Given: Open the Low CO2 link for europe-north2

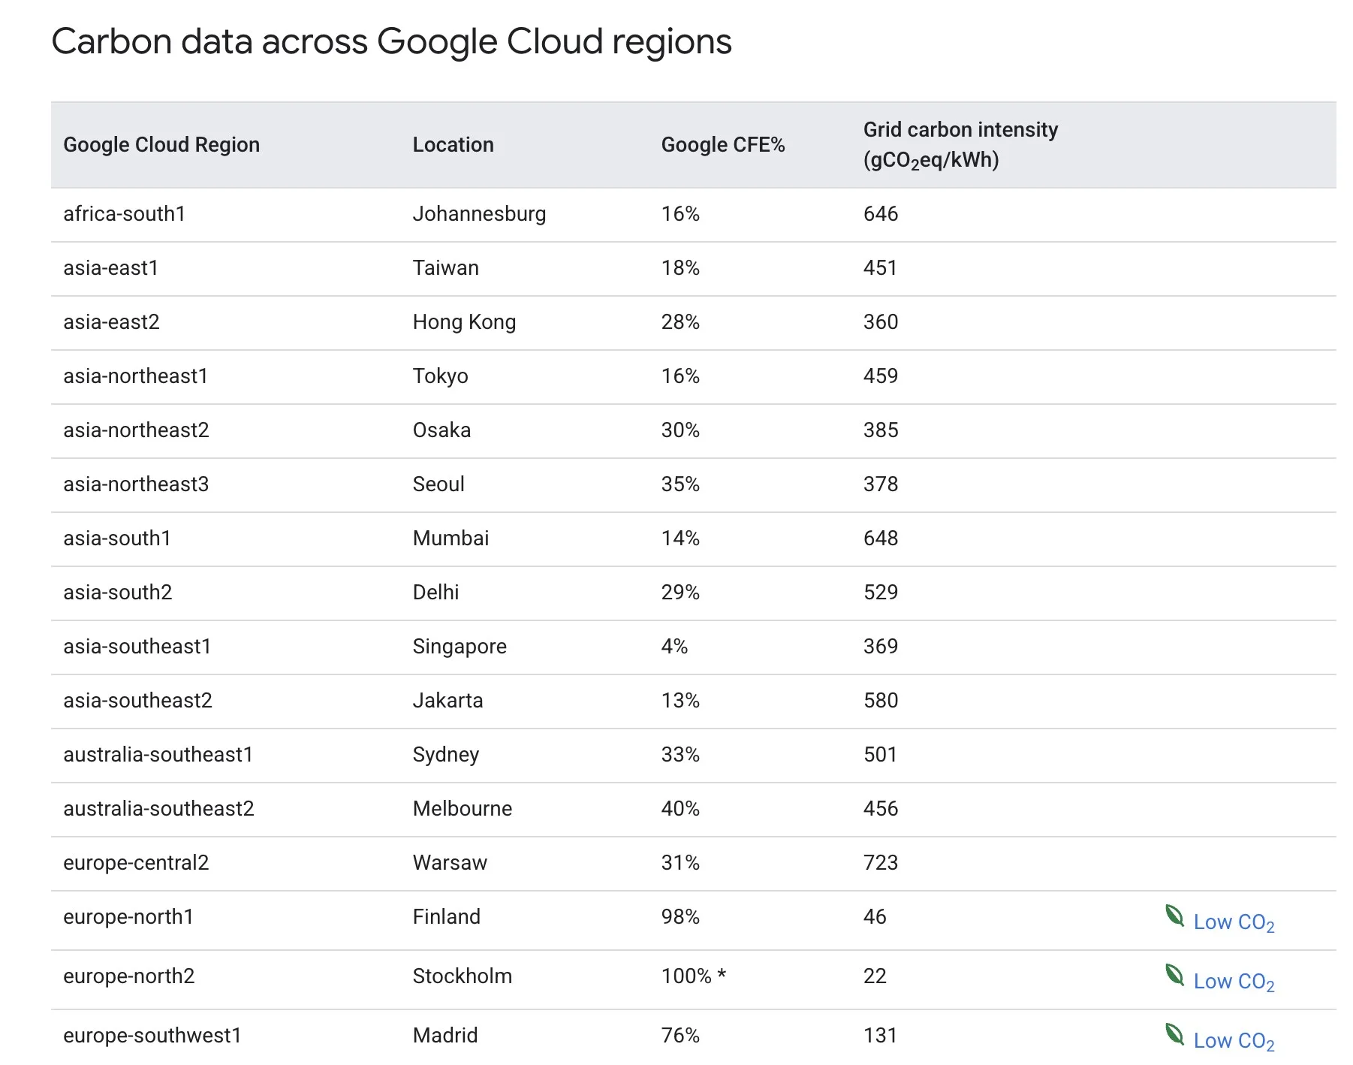Looking at the screenshot, I should [x=1234, y=982].
